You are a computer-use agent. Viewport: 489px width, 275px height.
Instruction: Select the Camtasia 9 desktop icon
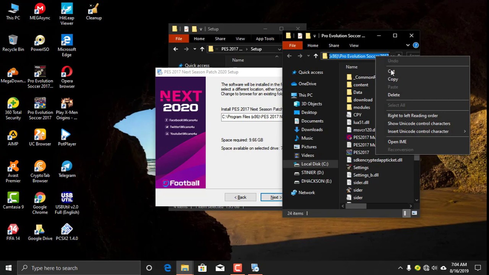(x=13, y=201)
